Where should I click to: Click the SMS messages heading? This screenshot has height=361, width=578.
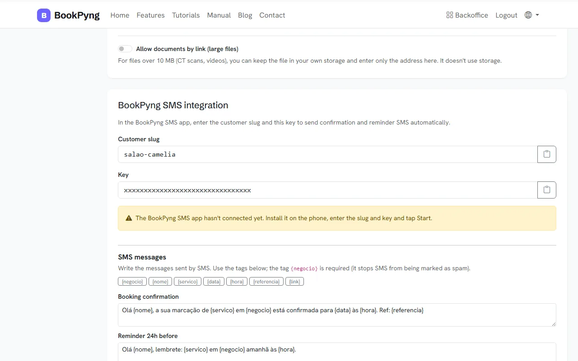click(x=142, y=257)
